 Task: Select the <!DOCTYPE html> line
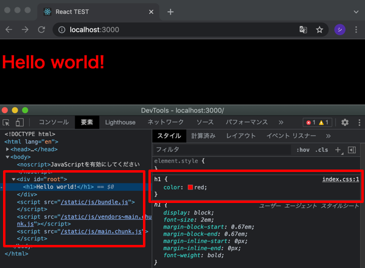click(x=30, y=134)
